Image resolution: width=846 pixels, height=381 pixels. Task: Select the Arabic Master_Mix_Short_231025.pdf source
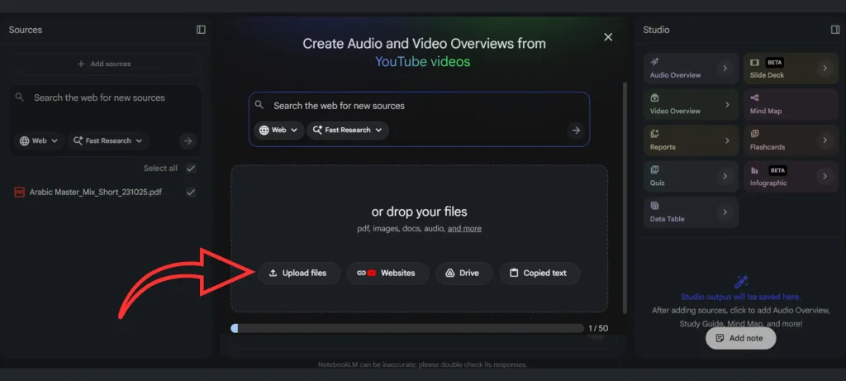point(96,192)
